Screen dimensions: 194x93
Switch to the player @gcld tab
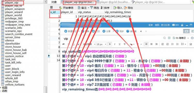click(113, 2)
